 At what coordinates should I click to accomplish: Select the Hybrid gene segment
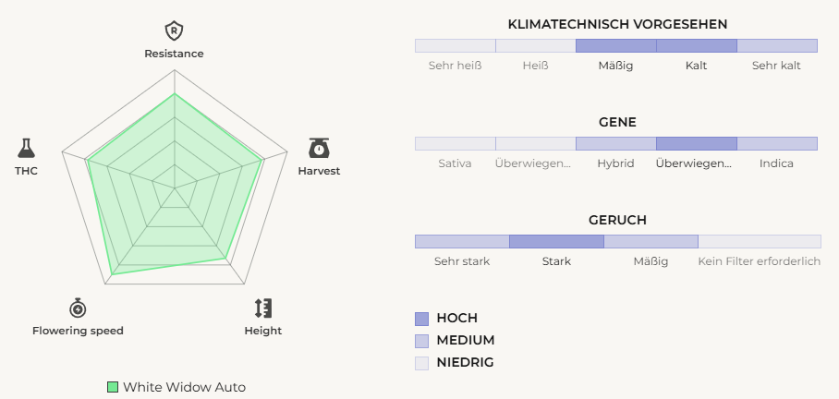click(615, 143)
